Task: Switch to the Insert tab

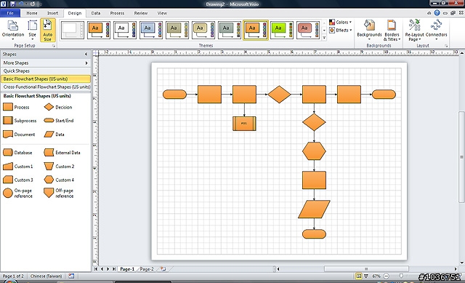Action: point(52,13)
